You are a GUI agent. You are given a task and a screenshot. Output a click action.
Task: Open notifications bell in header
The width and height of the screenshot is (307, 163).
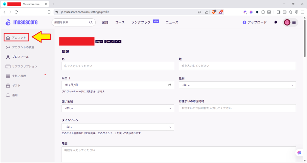click(x=276, y=22)
